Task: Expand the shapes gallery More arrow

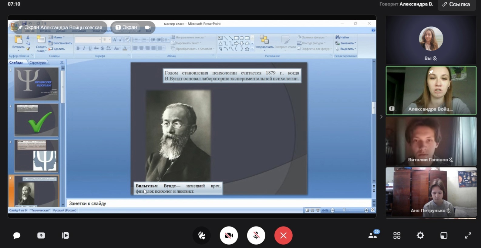Action: 252,49
